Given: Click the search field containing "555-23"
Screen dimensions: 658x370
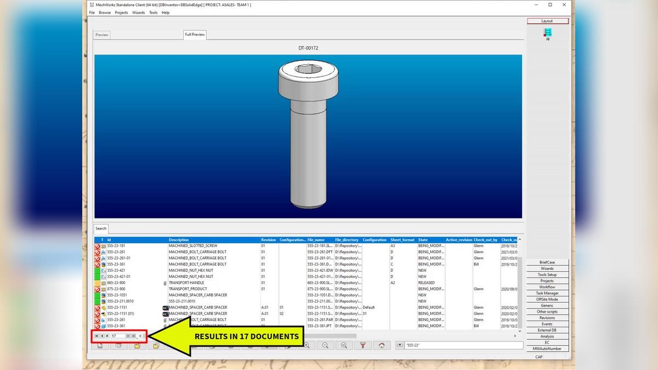Looking at the screenshot, I should click(x=463, y=345).
